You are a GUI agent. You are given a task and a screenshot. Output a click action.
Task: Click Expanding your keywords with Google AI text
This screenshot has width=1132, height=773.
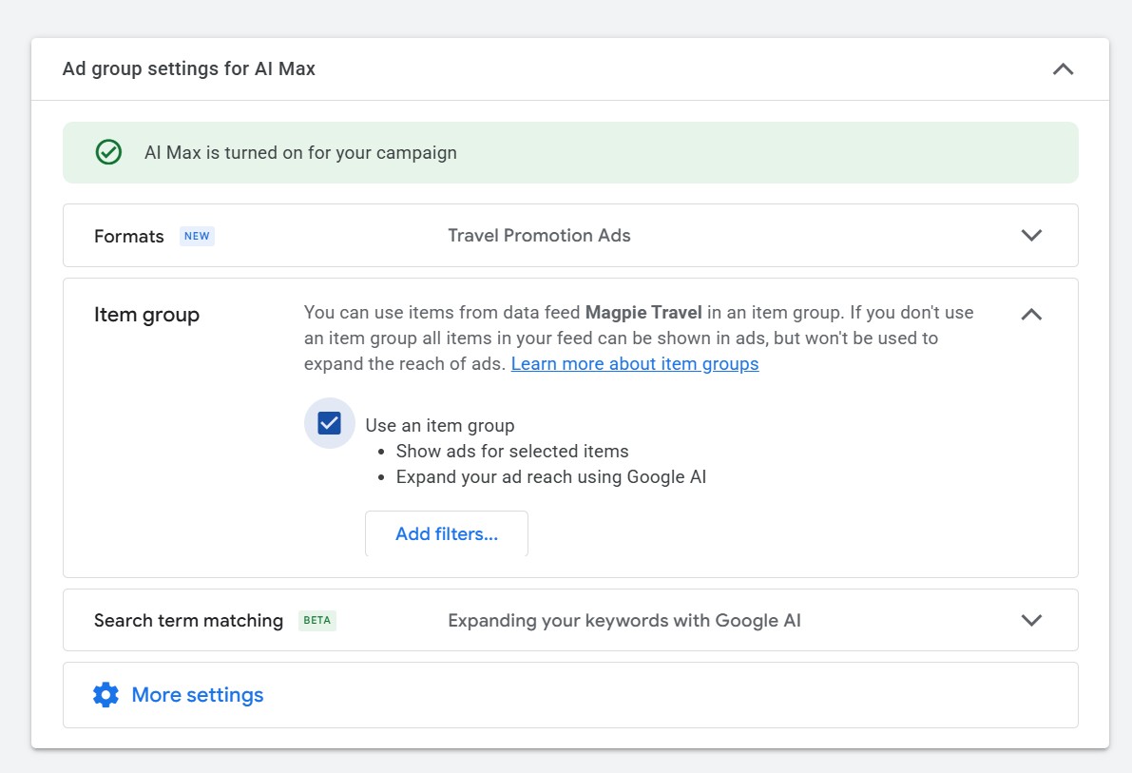point(624,621)
